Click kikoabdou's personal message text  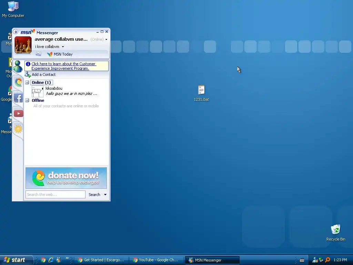(x=72, y=94)
